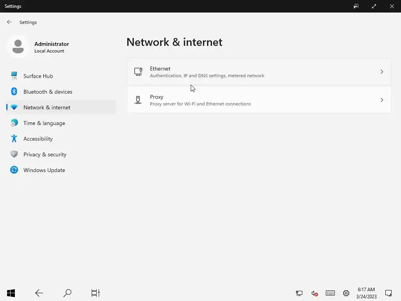The height and width of the screenshot is (301, 401).
Task: Expand the Proxy settings chevron
Action: point(382,100)
